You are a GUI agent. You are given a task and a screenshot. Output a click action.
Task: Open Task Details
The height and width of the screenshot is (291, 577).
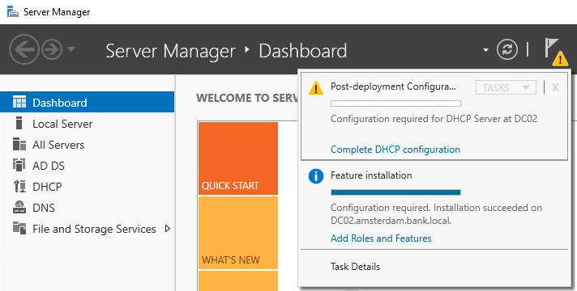tap(355, 267)
